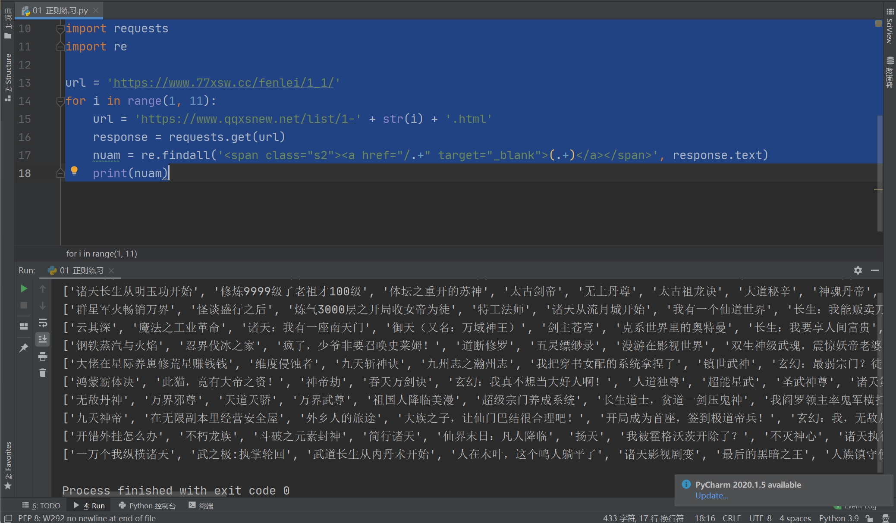Collapse the fold marker at line 10
The image size is (896, 523).
(x=60, y=29)
